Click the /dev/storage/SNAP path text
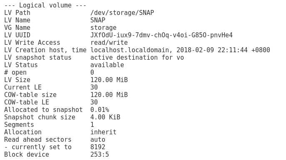286x160 pixels. (122, 13)
